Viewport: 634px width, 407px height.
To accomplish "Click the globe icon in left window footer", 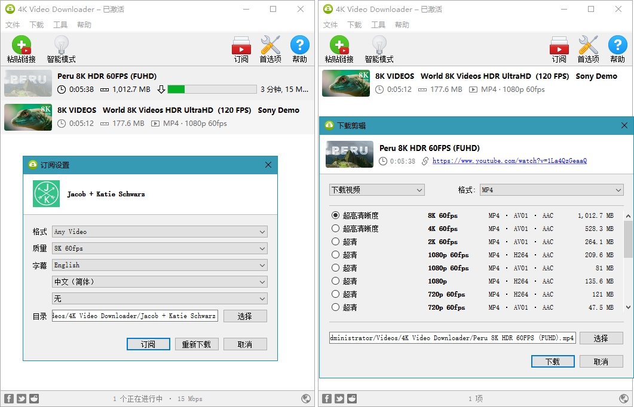I will coord(306,399).
